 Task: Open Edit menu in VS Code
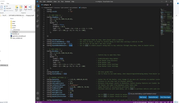point(44,2)
